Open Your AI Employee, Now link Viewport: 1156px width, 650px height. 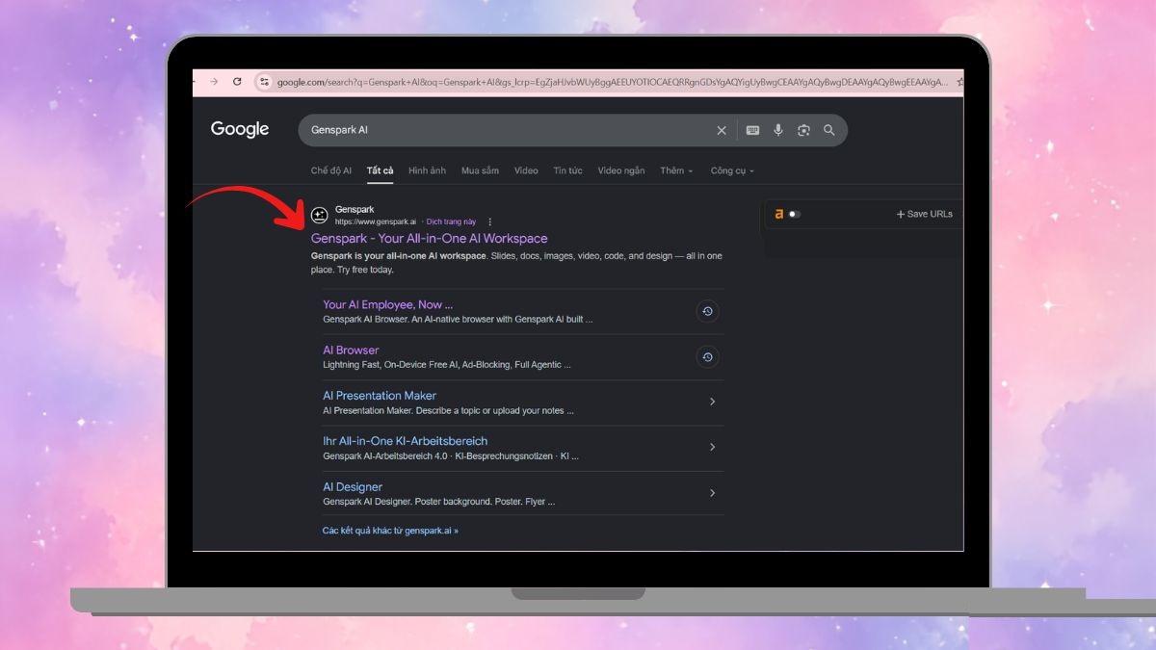pos(388,304)
